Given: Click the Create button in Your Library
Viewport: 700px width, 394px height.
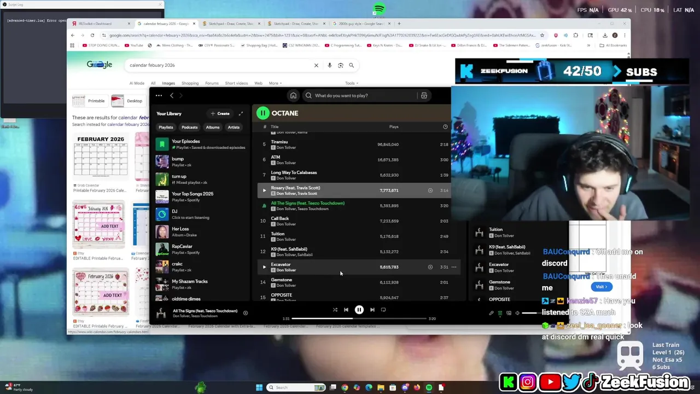Looking at the screenshot, I should click(220, 114).
